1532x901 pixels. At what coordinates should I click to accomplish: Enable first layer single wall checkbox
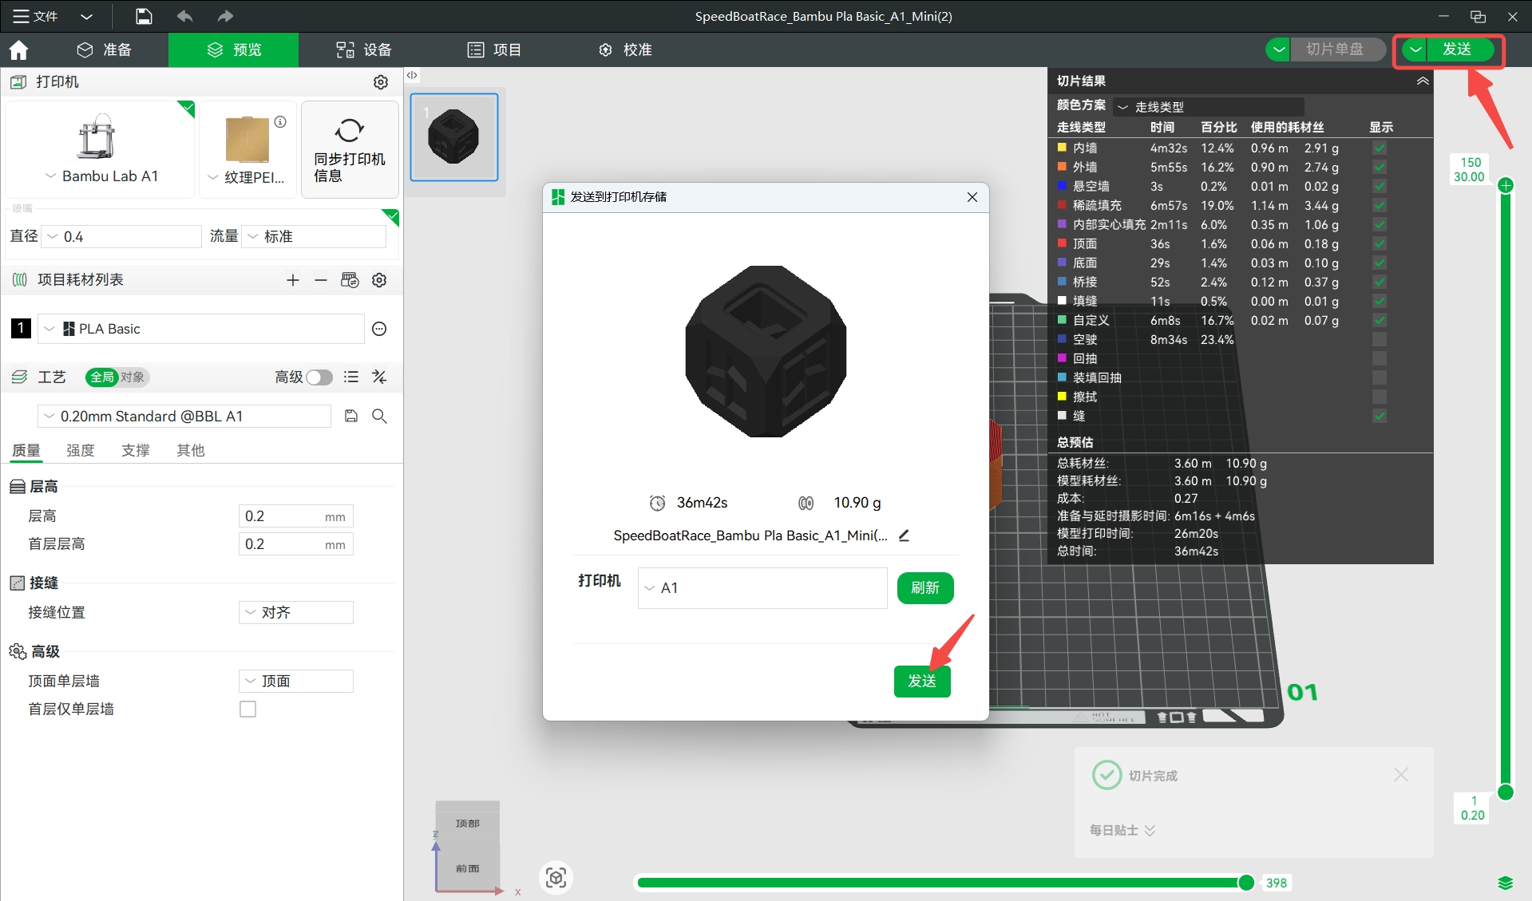point(248,709)
